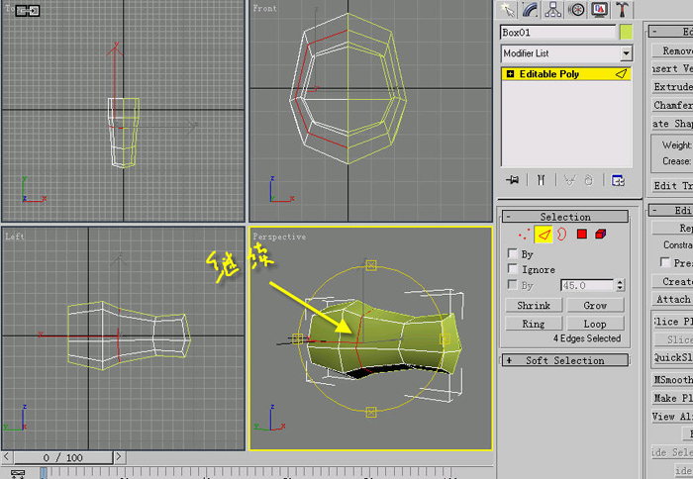Click time slider previous frame arrow

click(x=6, y=456)
